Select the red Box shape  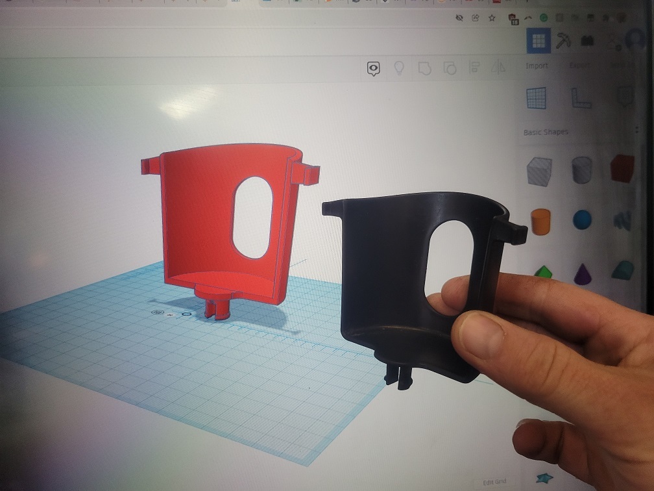coord(622,168)
